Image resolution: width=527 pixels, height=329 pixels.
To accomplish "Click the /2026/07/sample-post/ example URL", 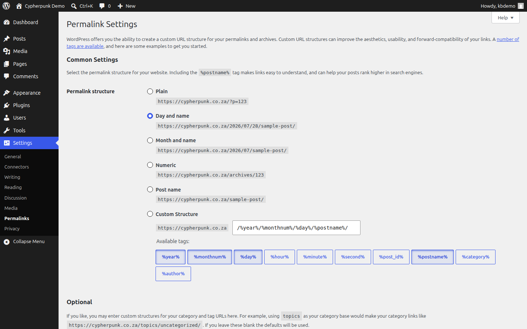I will click(222, 150).
